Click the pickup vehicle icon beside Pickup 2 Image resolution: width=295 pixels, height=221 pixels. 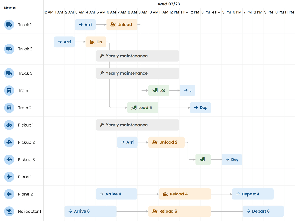[x=9, y=142]
